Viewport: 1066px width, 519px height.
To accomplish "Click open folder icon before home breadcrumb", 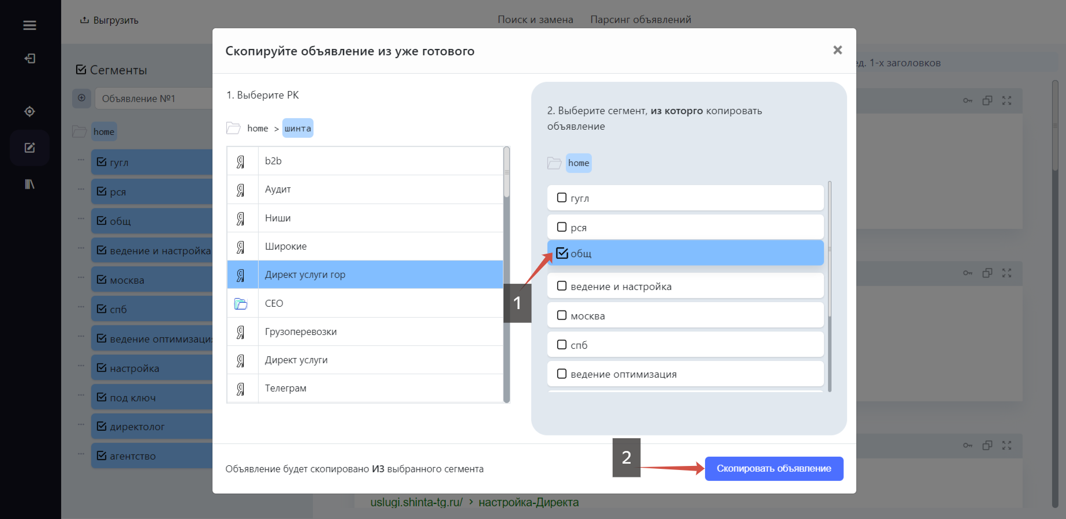I will 233,128.
